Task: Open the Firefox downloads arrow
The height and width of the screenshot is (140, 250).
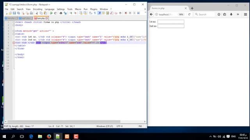Action: coord(231,14)
